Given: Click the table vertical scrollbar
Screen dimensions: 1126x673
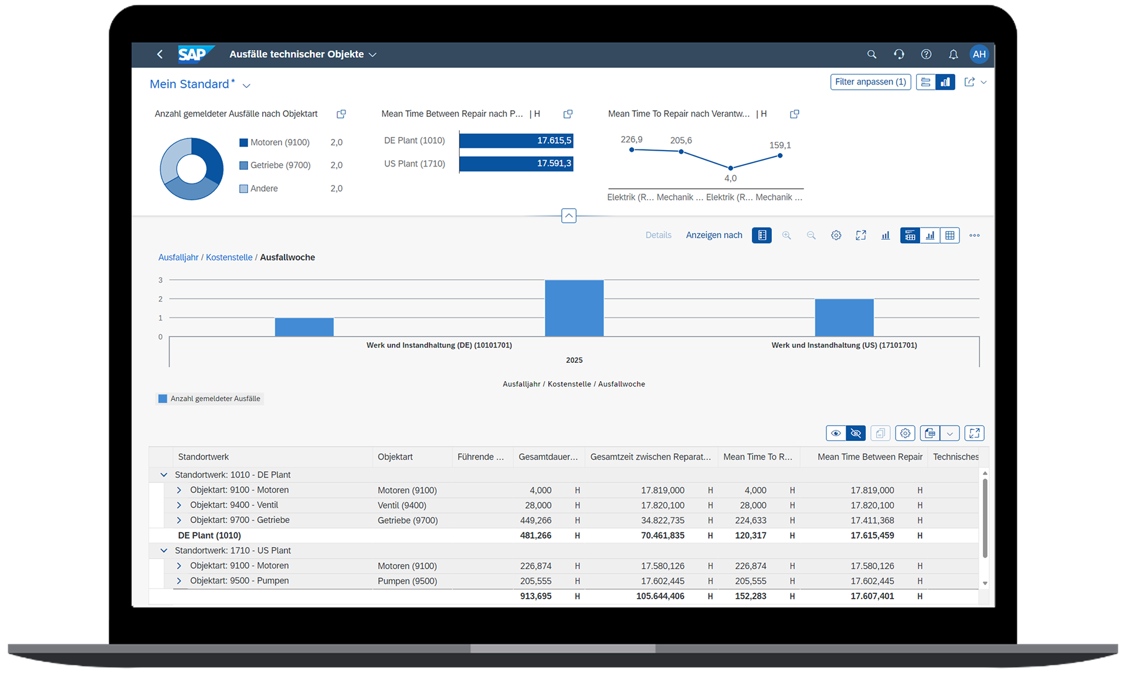Looking at the screenshot, I should 985,519.
